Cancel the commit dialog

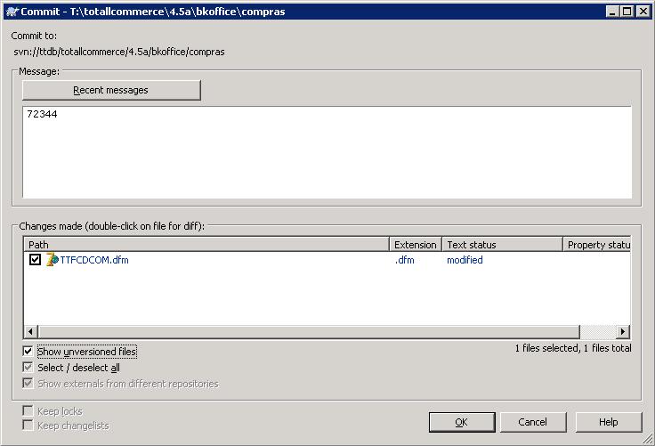click(532, 422)
